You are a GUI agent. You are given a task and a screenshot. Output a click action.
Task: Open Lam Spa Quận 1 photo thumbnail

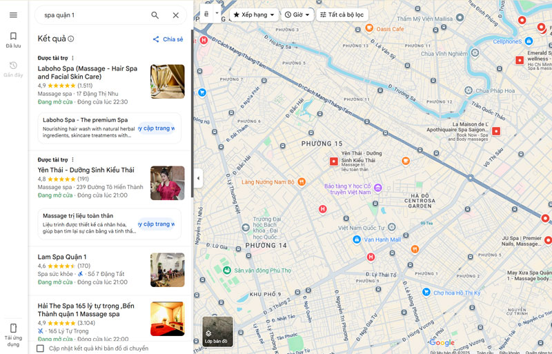[x=168, y=271]
